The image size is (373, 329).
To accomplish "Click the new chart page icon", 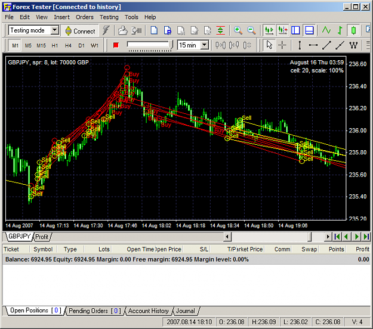I will tap(154, 30).
